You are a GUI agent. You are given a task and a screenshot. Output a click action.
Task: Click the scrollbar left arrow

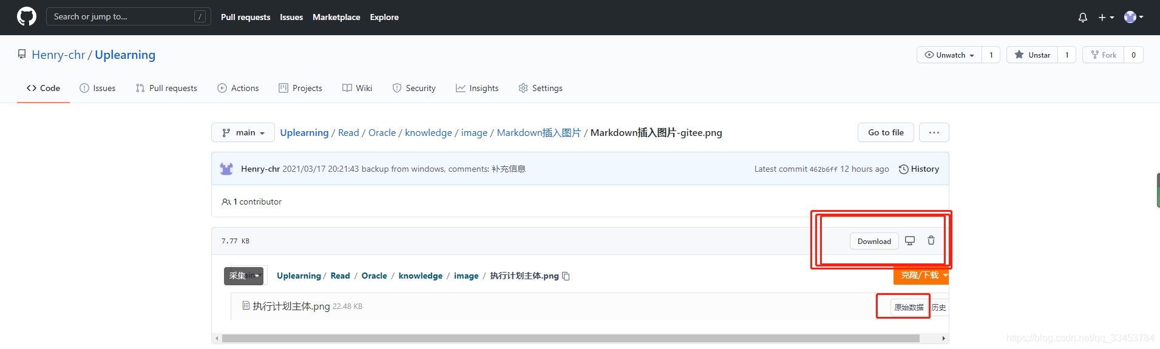pos(217,338)
